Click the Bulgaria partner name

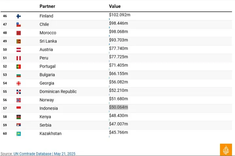tap(47, 75)
